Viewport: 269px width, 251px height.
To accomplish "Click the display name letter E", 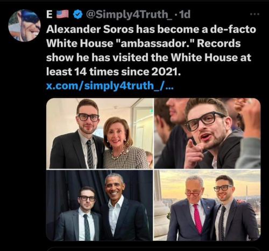I will click(x=49, y=15).
